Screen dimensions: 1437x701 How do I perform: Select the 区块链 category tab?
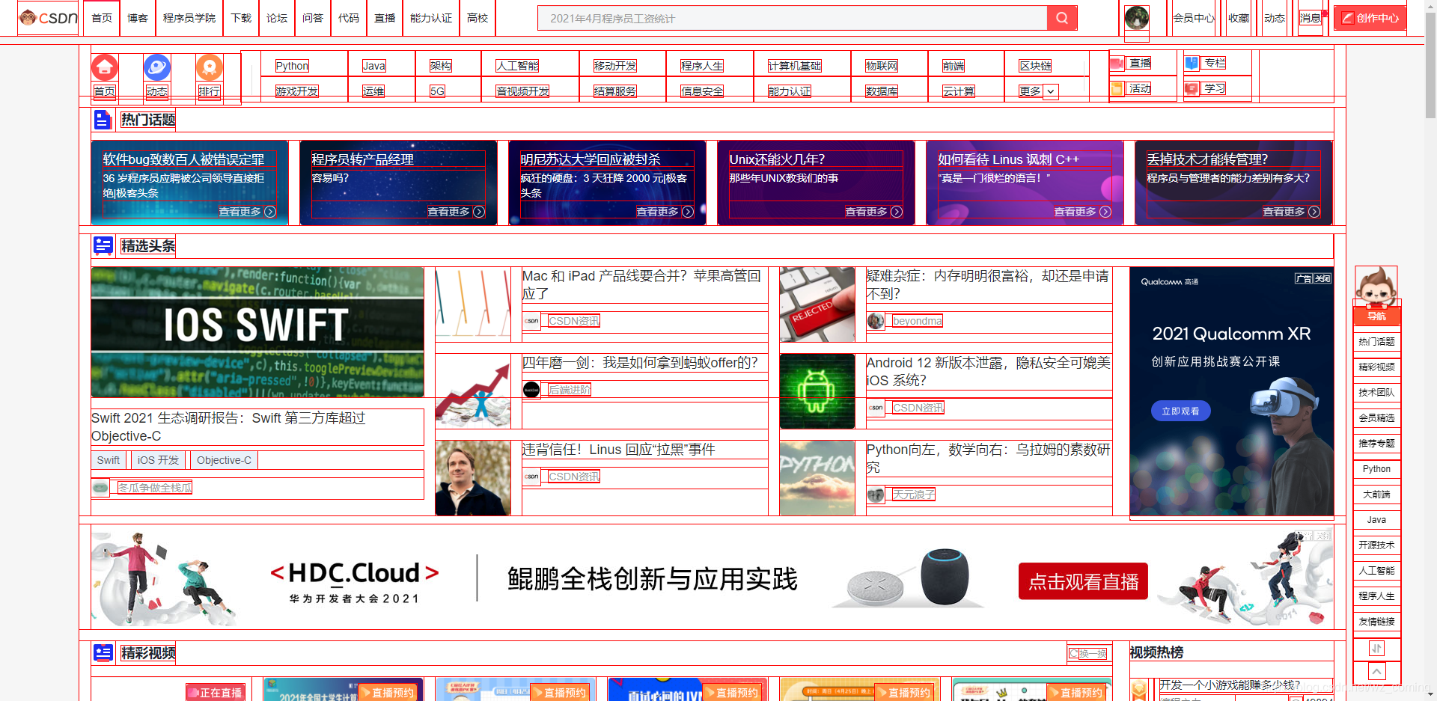[1035, 66]
